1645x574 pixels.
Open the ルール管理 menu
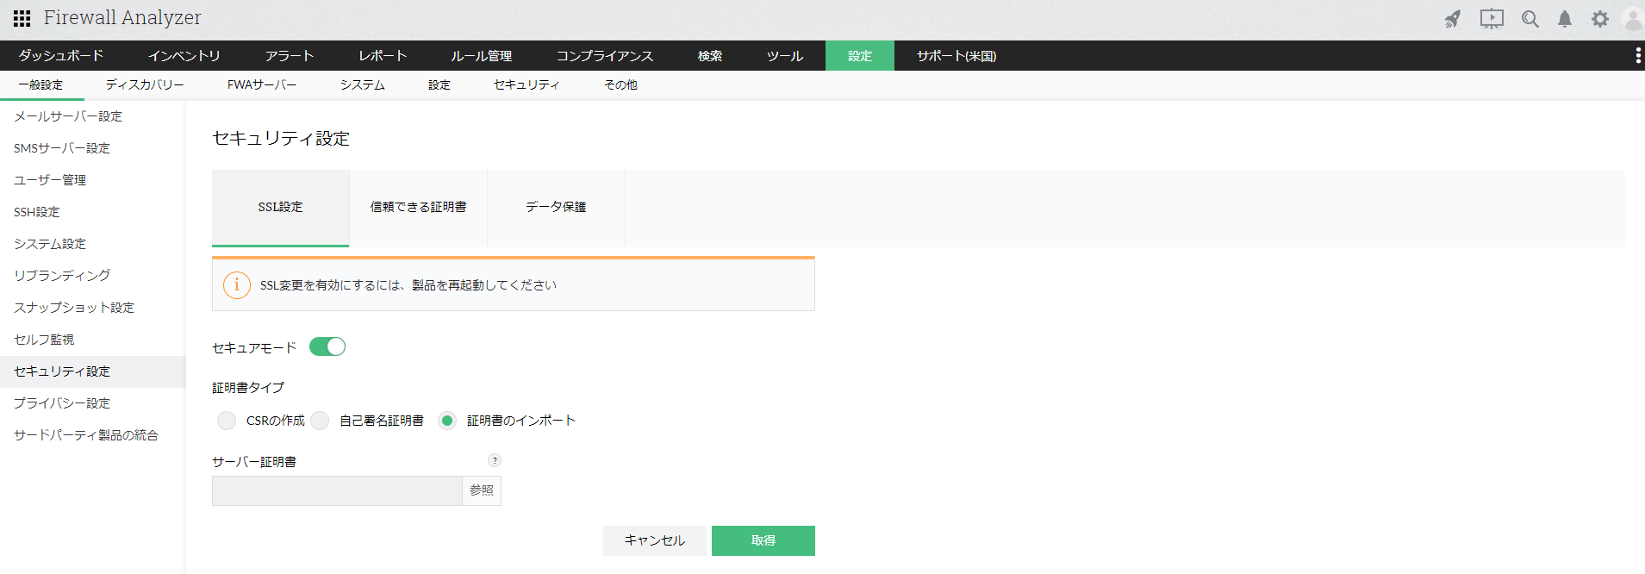[481, 56]
